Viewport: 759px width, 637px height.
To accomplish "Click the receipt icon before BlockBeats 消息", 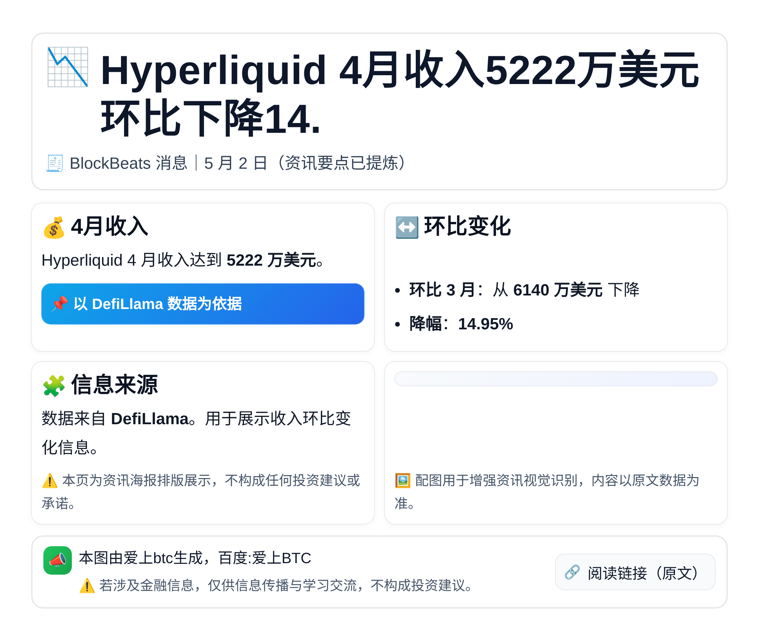I will click(55, 163).
